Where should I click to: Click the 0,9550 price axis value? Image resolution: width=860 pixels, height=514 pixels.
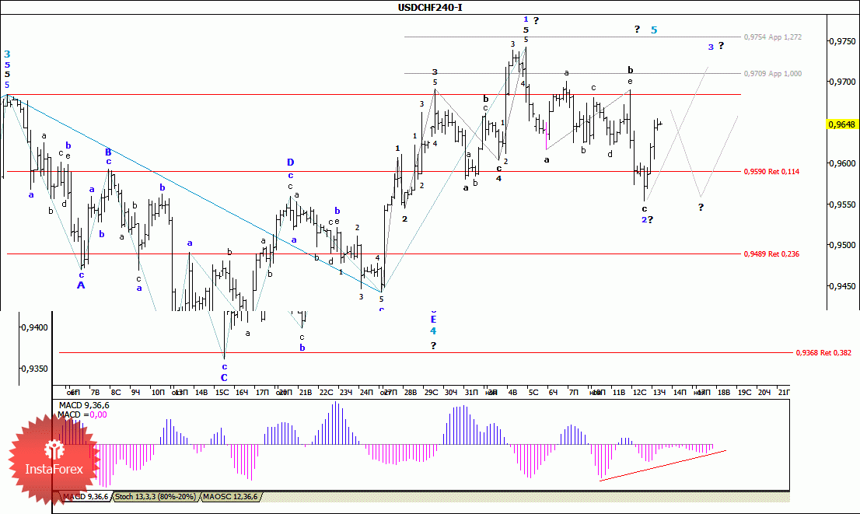pos(843,205)
